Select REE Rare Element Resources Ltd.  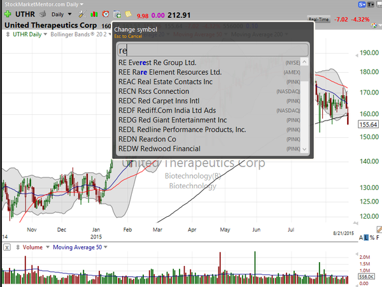click(209, 72)
